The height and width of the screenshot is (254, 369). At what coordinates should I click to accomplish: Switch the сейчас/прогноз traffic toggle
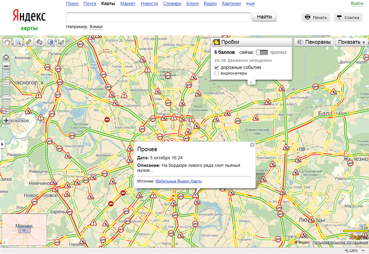coord(262,53)
